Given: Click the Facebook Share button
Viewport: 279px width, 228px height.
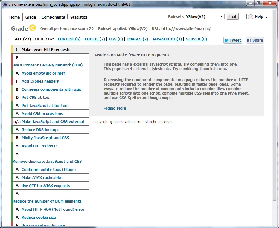Looking at the screenshot, I should 255,40.
